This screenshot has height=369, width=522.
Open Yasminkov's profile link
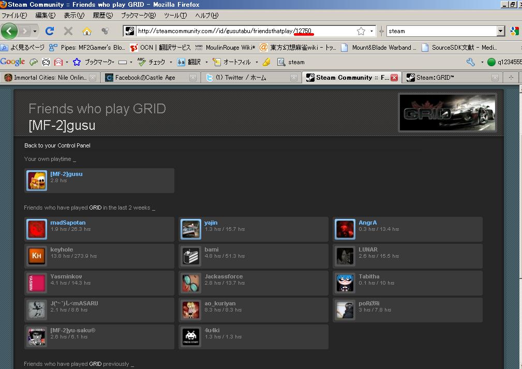66,276
